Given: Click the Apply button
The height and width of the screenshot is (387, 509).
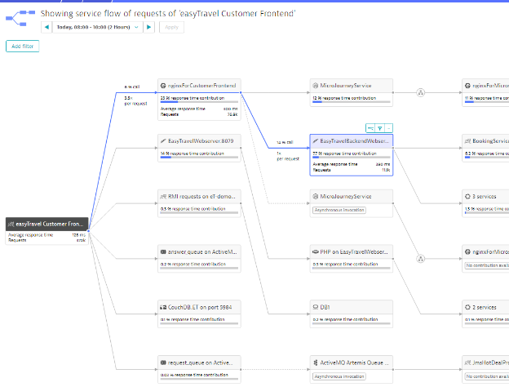Looking at the screenshot, I should coord(172,27).
